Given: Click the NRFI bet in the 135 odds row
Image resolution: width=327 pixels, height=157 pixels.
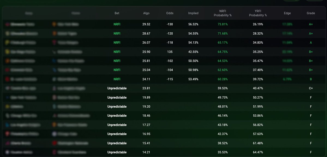Looking at the screenshot, I should coord(117,52).
